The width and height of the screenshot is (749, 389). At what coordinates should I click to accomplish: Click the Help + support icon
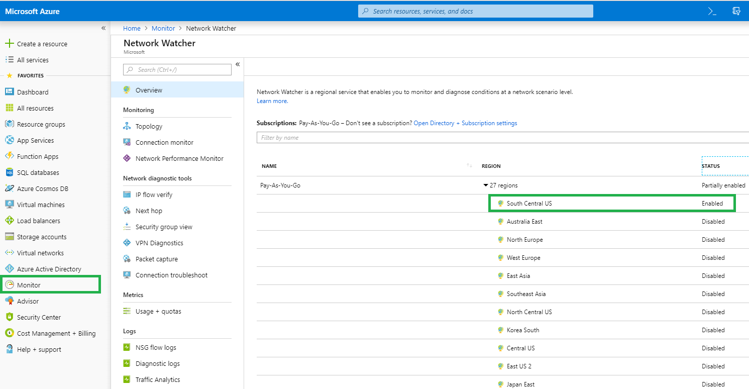point(9,349)
